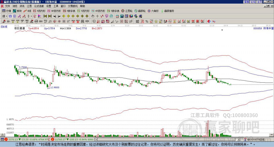The image size is (274, 147).
Task: Click the 沪 Shanghai index status icon
Action: point(6,139)
